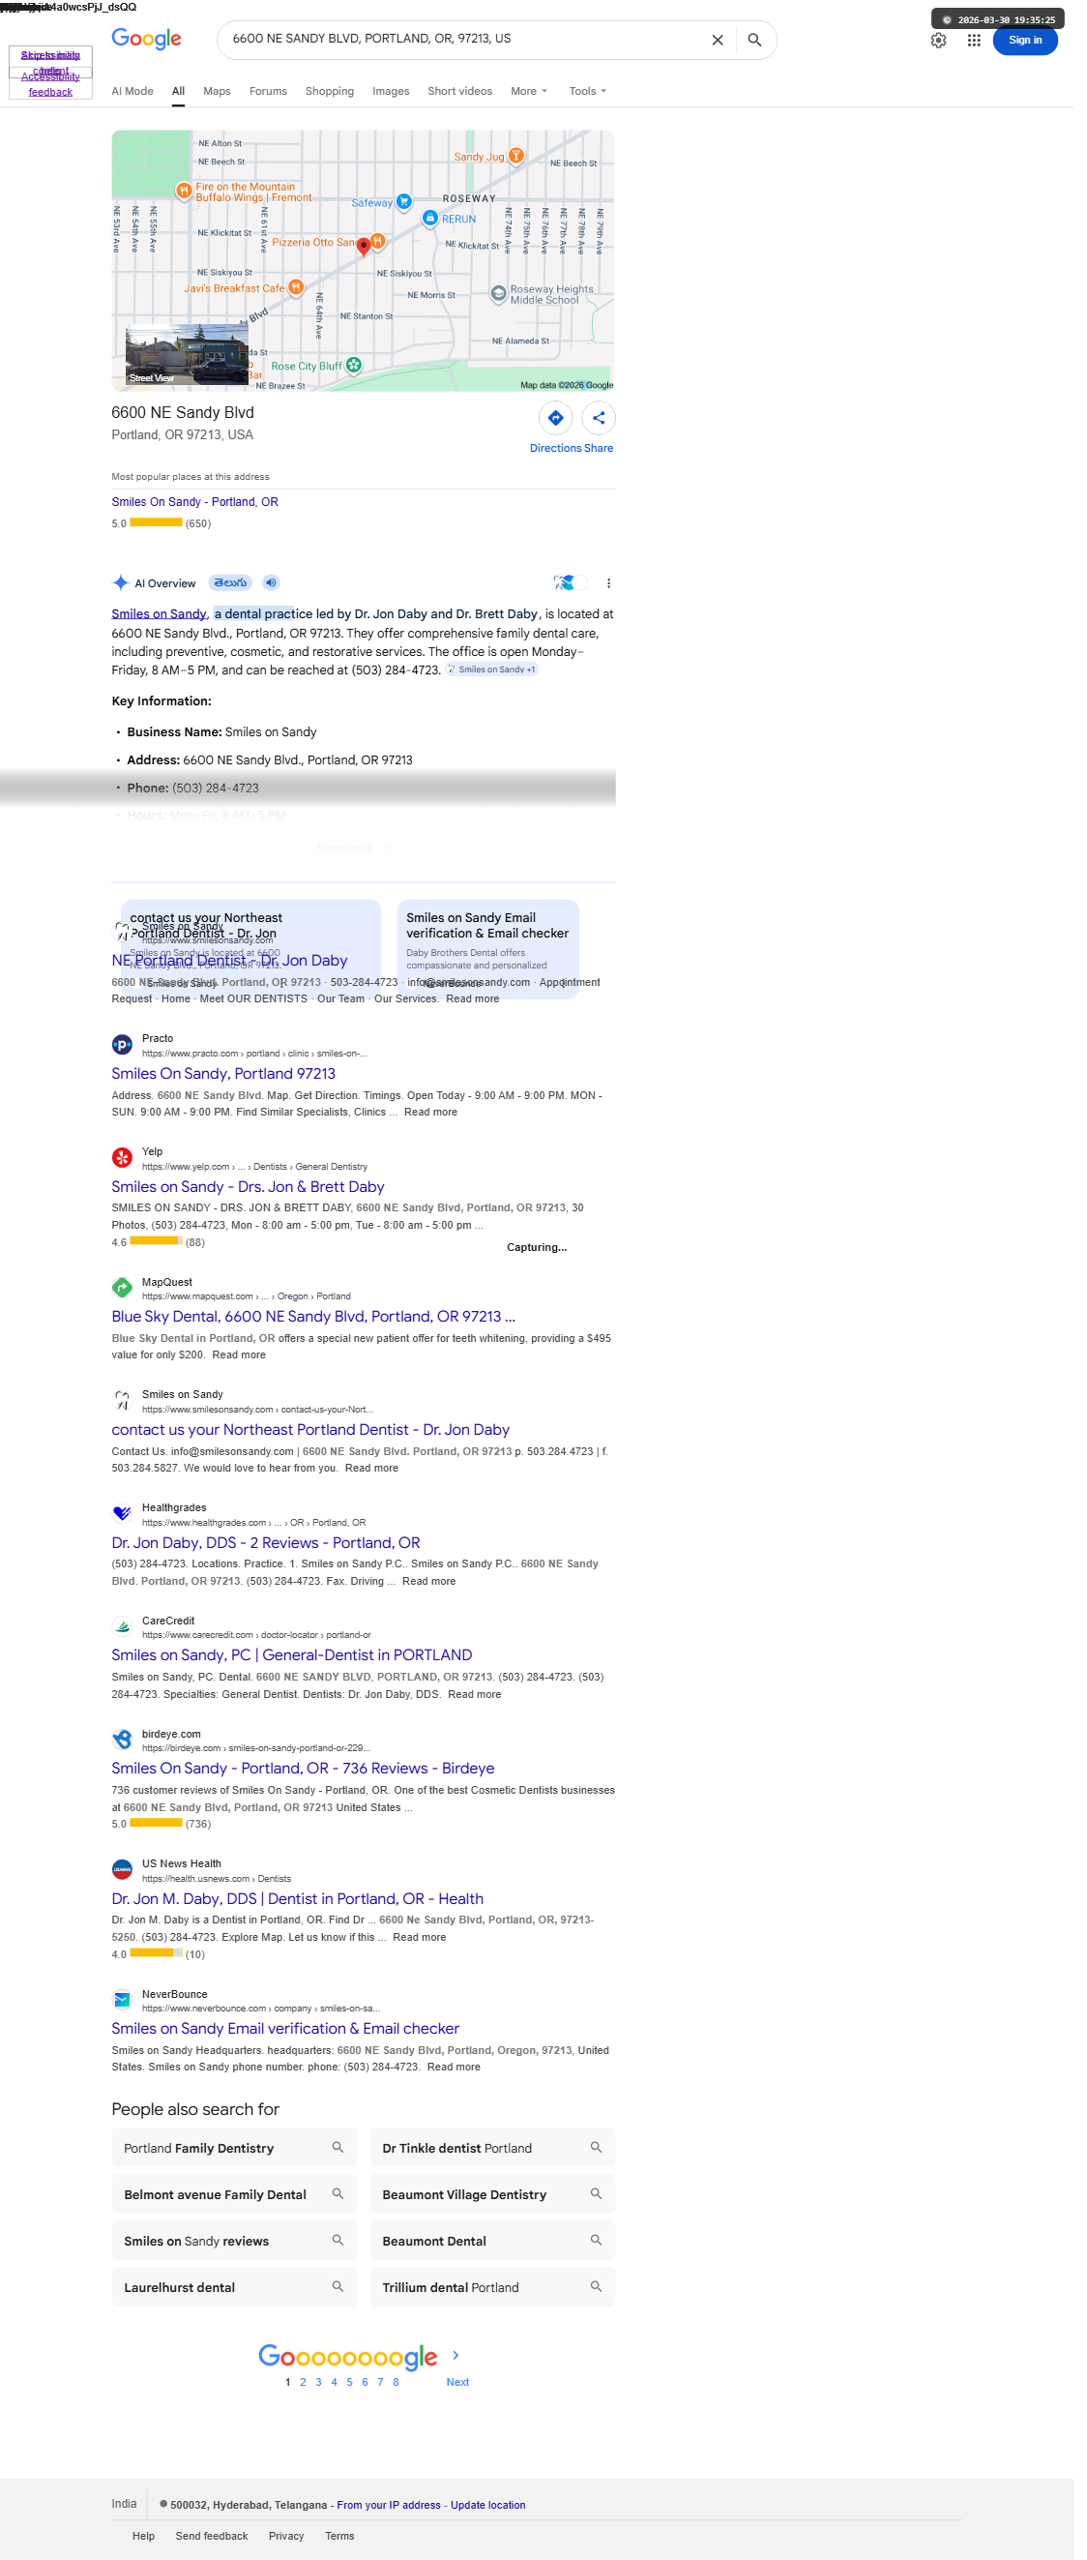Viewport: 1087px width, 2560px height.
Task: Open the Street View thumbnail
Action: coord(186,355)
